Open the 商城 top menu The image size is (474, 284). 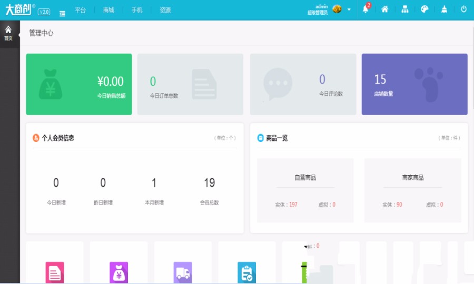pyautogui.click(x=108, y=10)
